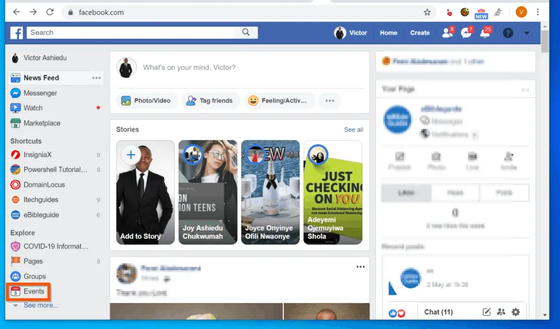Open Powershell Tutorial shortcut

[x=56, y=169]
